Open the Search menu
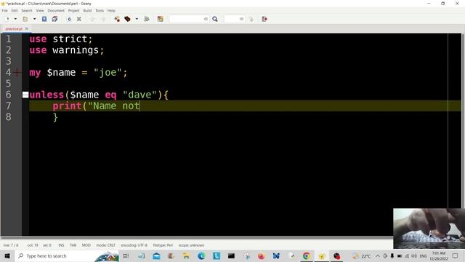 tap(27, 10)
